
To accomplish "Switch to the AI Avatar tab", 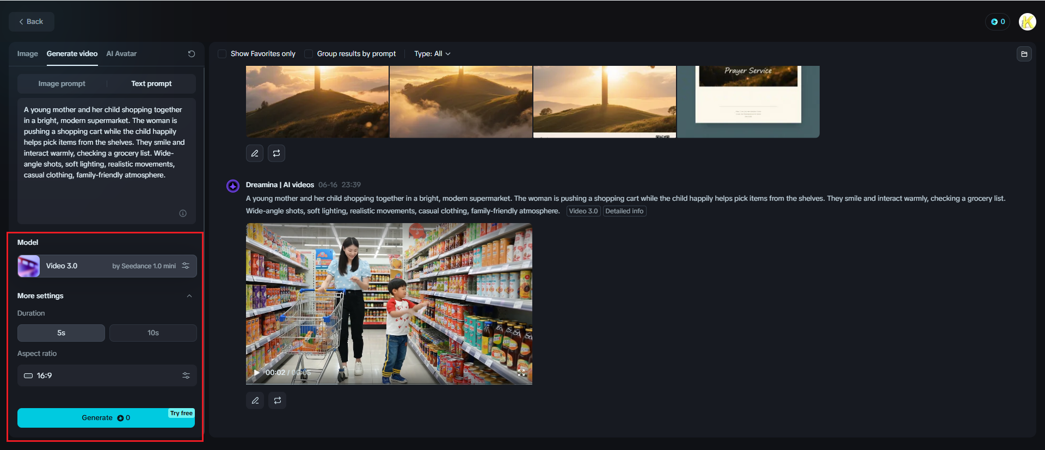I will click(121, 54).
